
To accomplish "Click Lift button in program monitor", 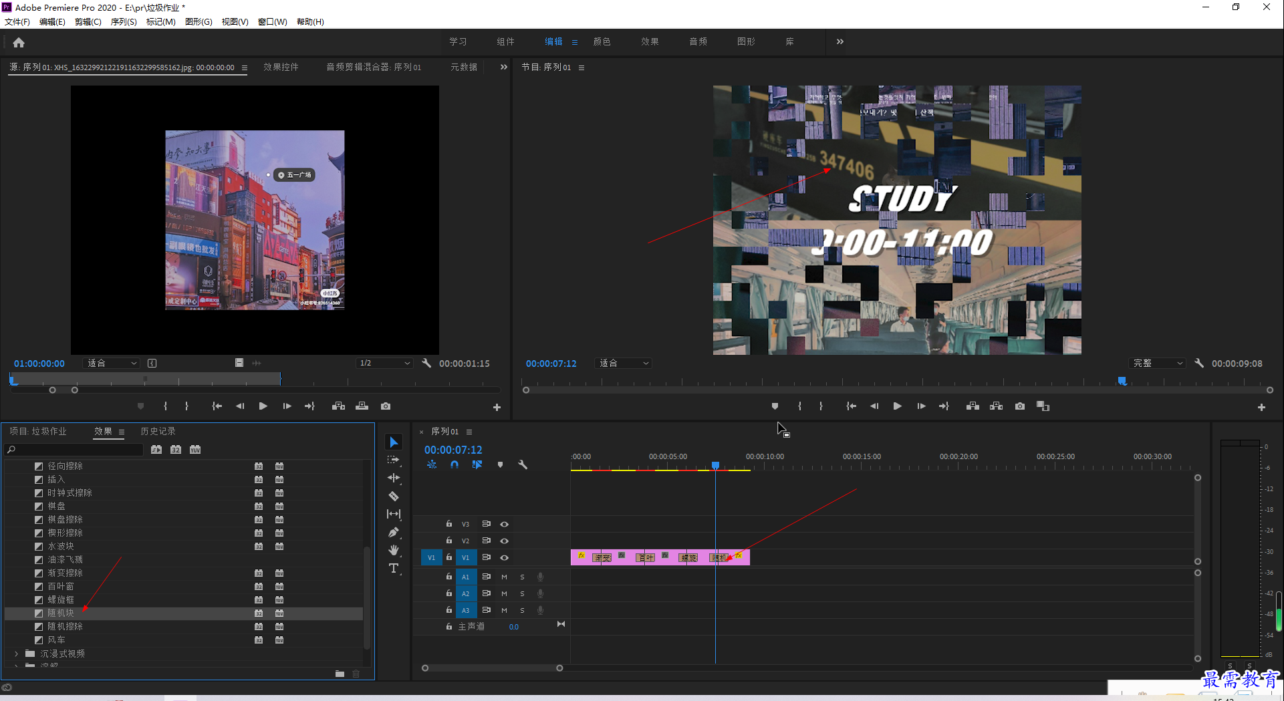I will pyautogui.click(x=973, y=406).
